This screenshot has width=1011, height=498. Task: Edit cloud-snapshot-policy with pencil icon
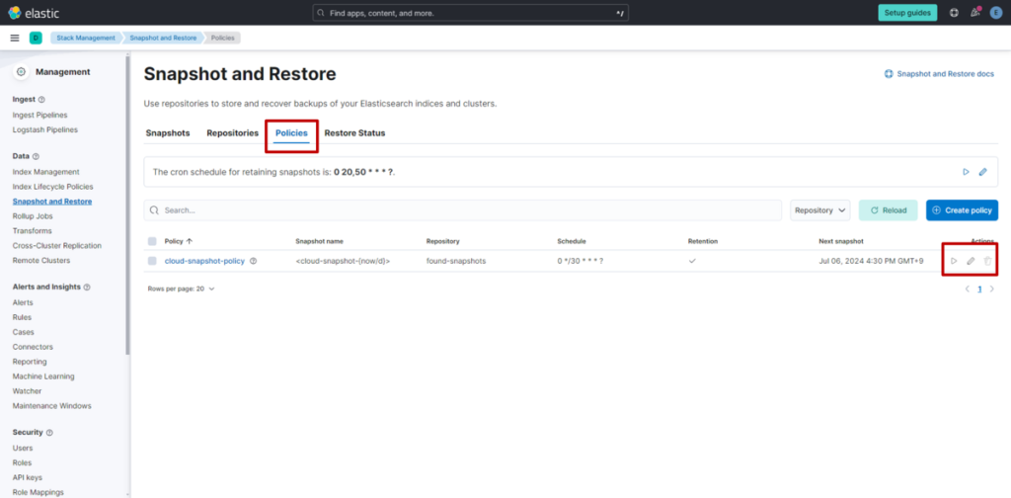pyautogui.click(x=971, y=261)
